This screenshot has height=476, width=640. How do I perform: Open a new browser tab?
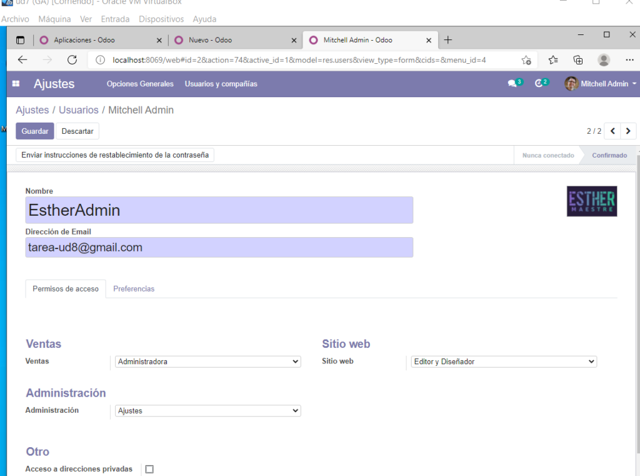tap(447, 40)
